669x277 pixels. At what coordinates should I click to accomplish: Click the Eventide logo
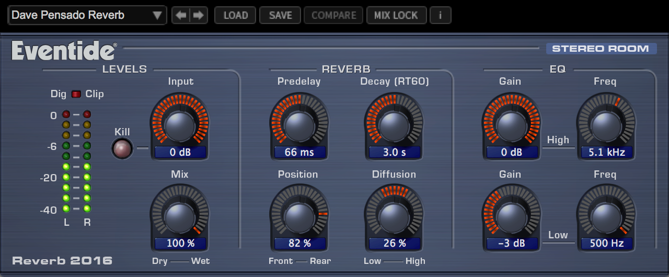(64, 51)
